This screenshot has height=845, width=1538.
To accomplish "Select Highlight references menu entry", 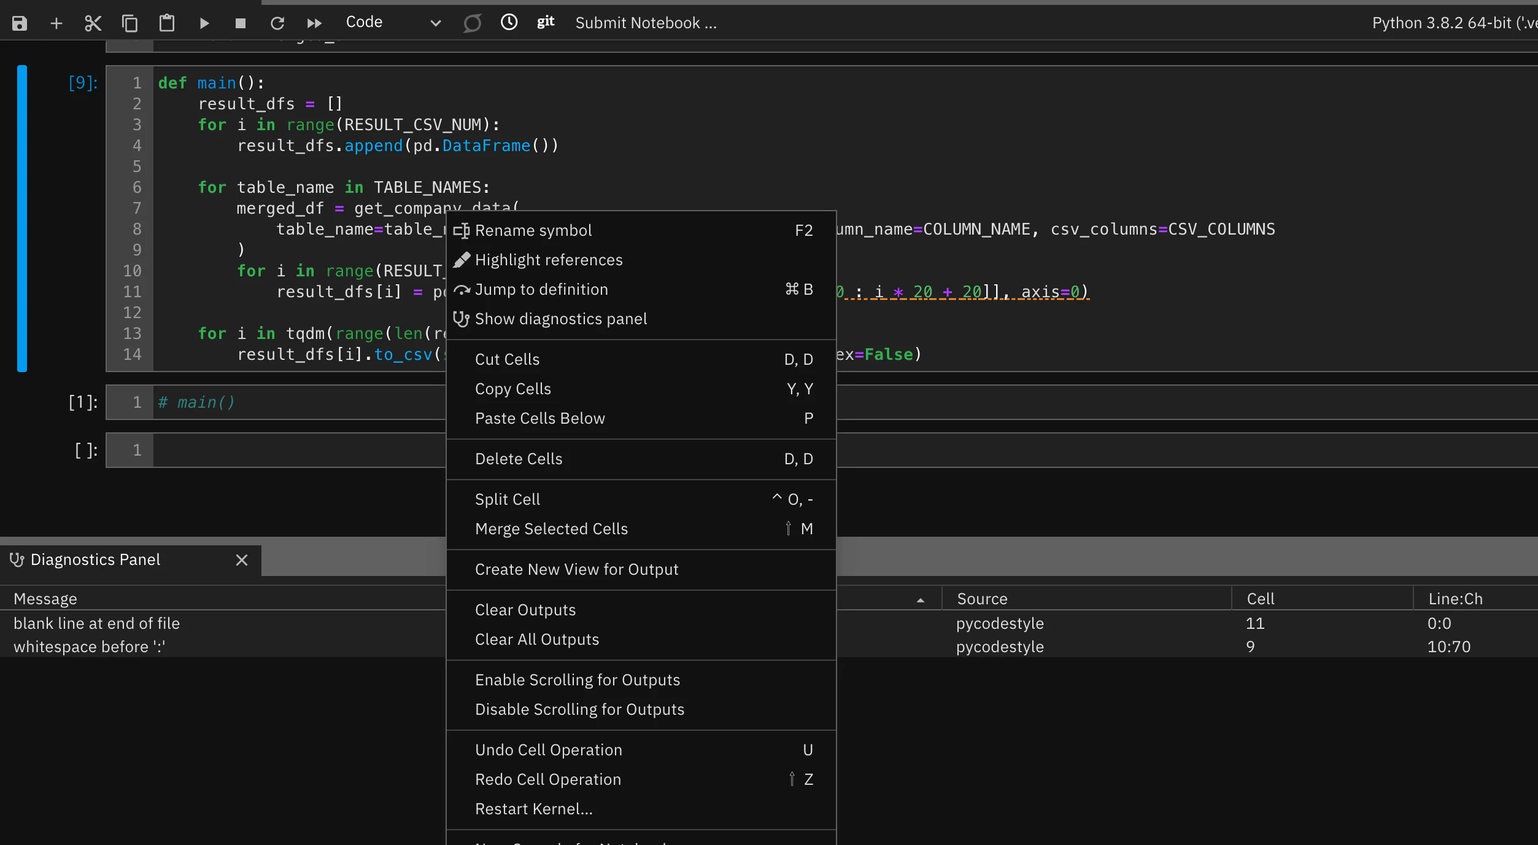I will 641,260.
